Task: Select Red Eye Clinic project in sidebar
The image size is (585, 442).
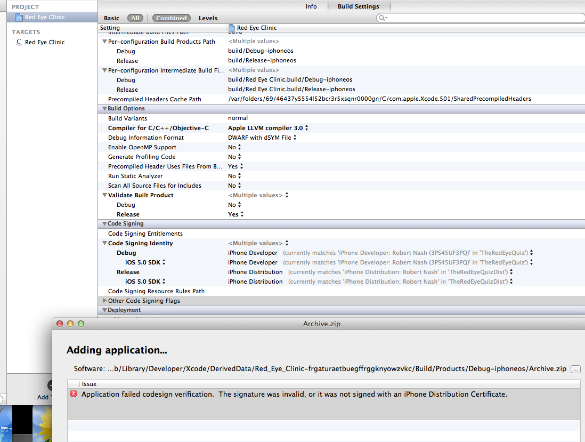Action: [x=52, y=17]
